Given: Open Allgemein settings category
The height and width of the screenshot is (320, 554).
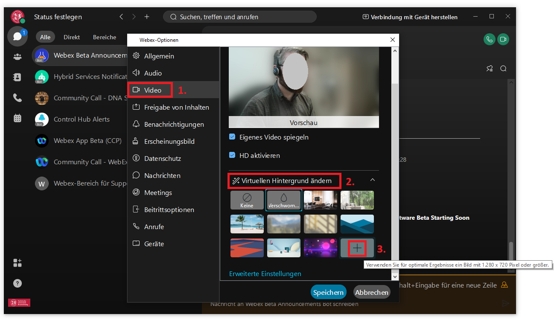Looking at the screenshot, I should point(173,56).
